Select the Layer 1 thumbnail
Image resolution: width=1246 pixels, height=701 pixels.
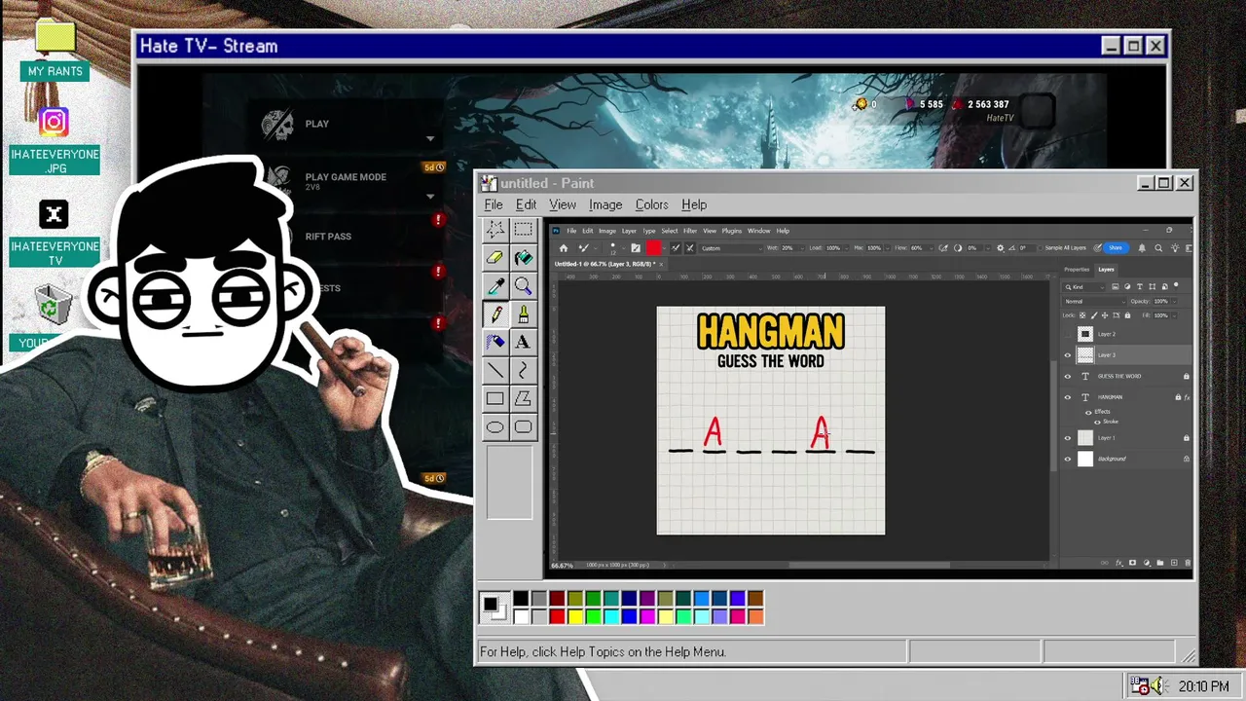pos(1085,438)
